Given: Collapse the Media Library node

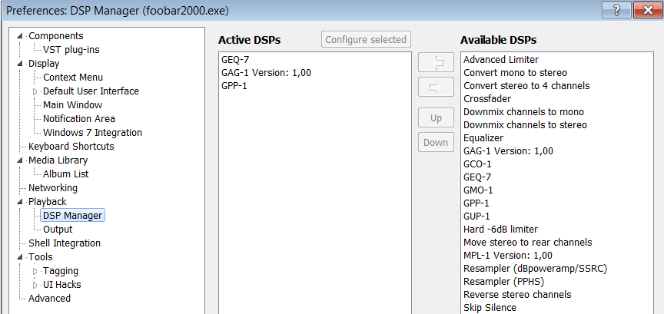Looking at the screenshot, I should [x=20, y=160].
